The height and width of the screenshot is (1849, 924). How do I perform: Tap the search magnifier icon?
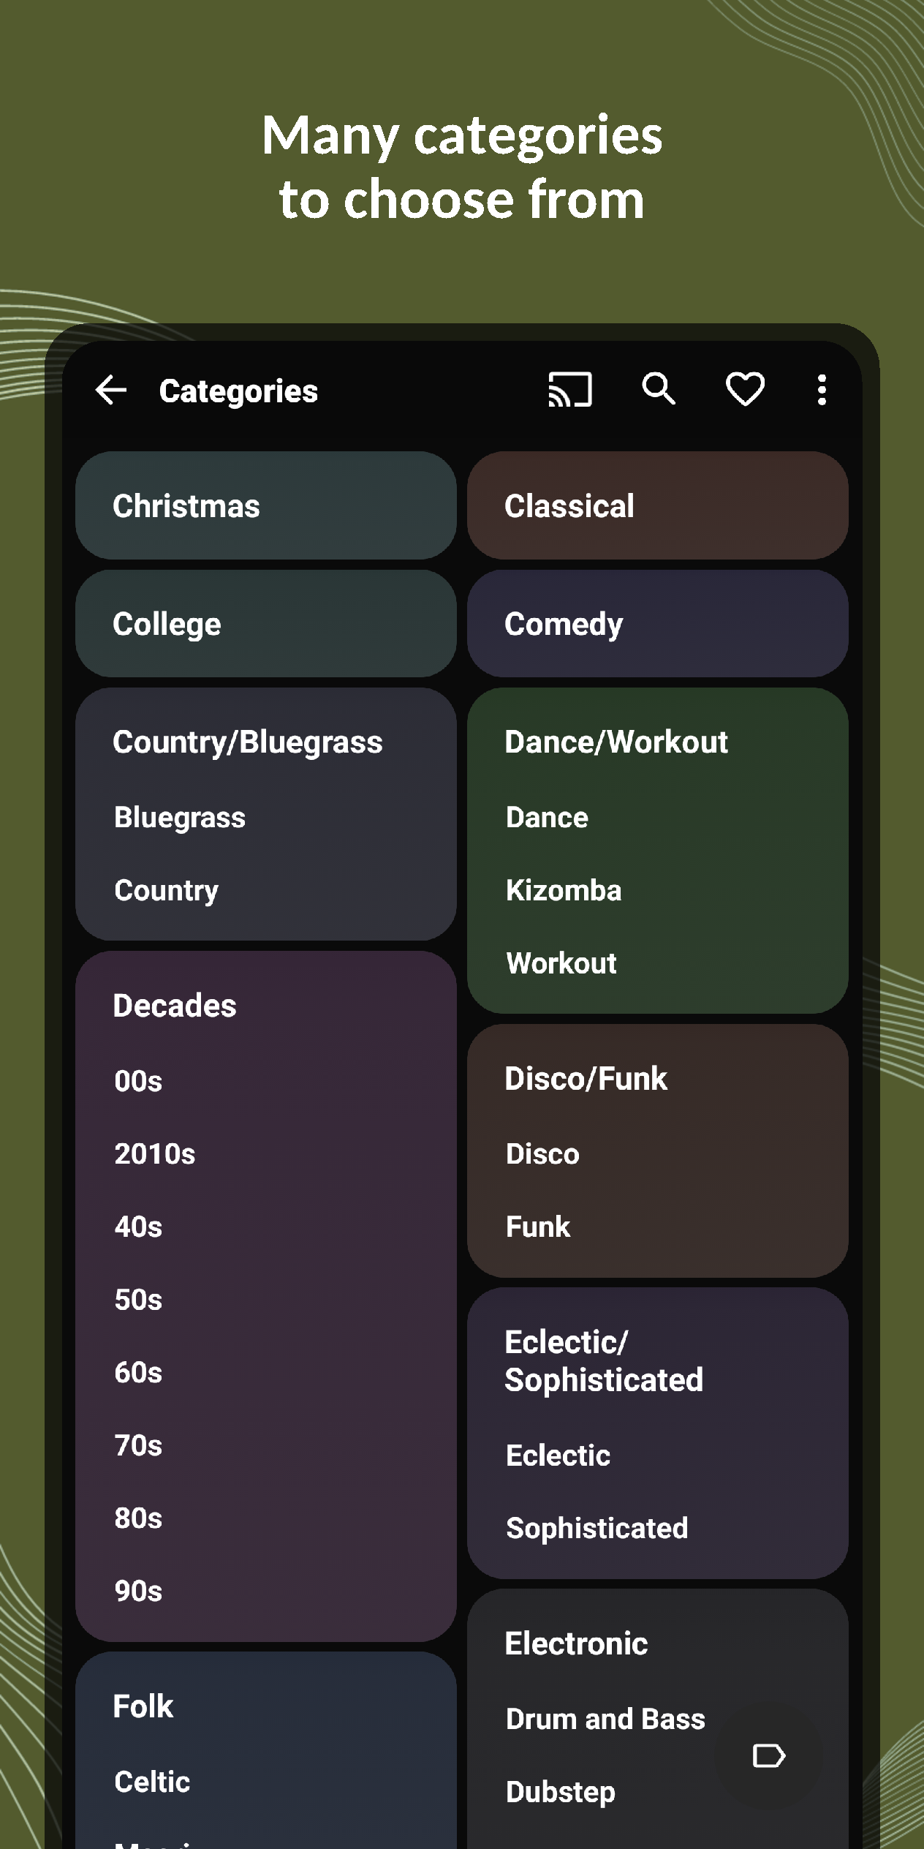(658, 388)
